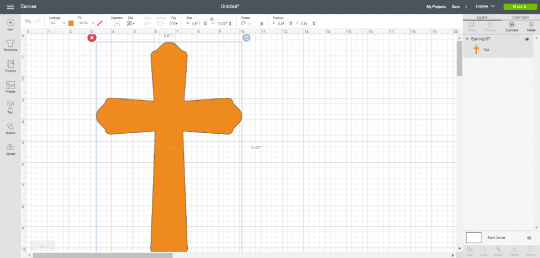Create a New project from sidebar
This screenshot has height=258, width=540.
click(x=11, y=25)
